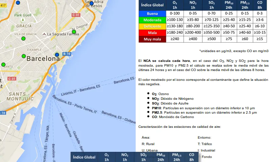Click the ≥75 cell in Muy mala row
This screenshot has height=162, width=271.
[x=229, y=39]
